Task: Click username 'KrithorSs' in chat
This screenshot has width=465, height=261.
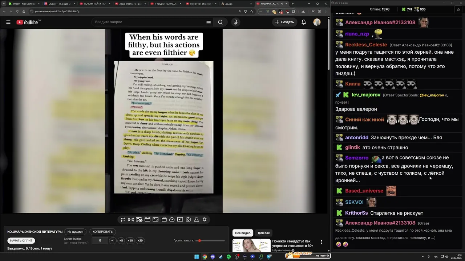Action: (356, 213)
